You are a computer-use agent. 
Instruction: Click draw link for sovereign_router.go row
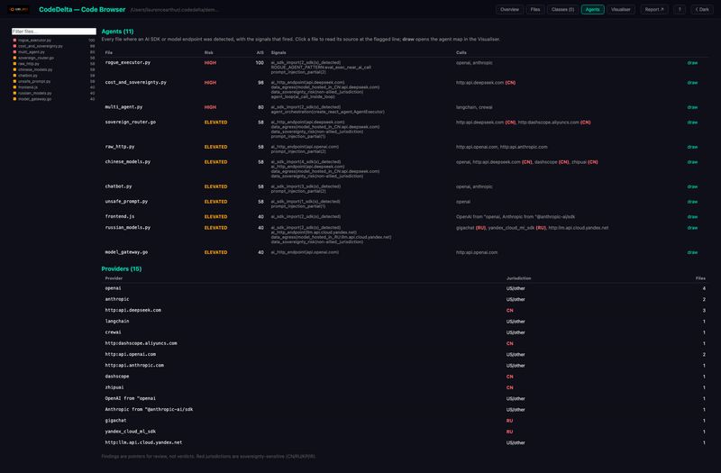[692, 123]
